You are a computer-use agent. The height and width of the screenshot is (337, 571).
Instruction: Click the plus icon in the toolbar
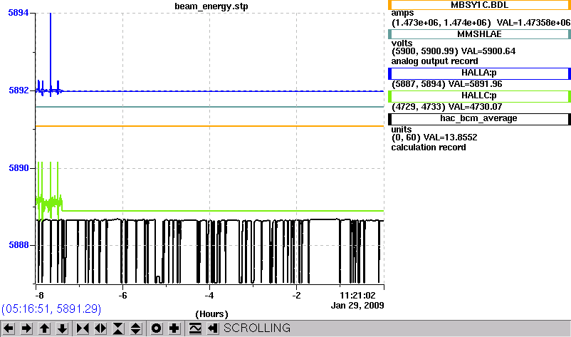(174, 328)
